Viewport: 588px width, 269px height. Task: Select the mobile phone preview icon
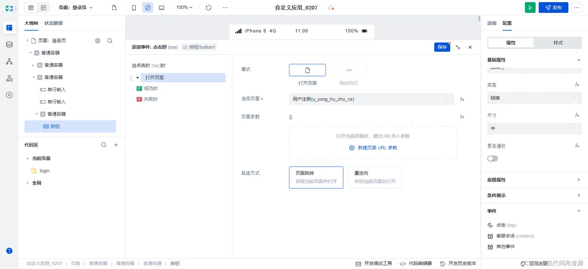coord(134,8)
